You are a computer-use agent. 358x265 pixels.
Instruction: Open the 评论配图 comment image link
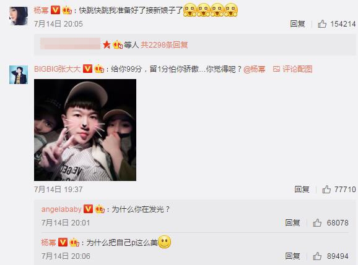(x=293, y=69)
